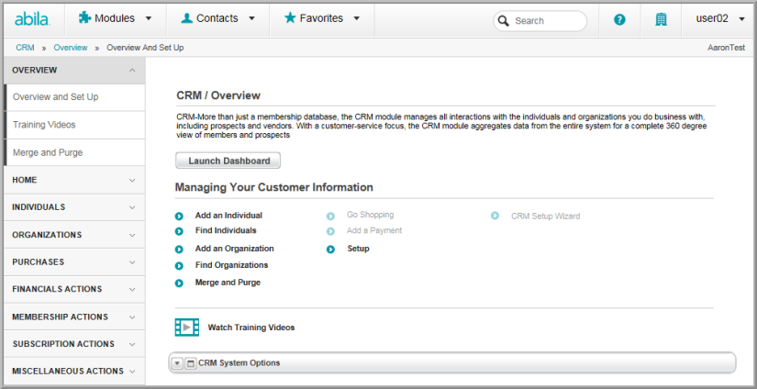Click the CRM System Options bar title
The height and width of the screenshot is (389, 757).
239,363
